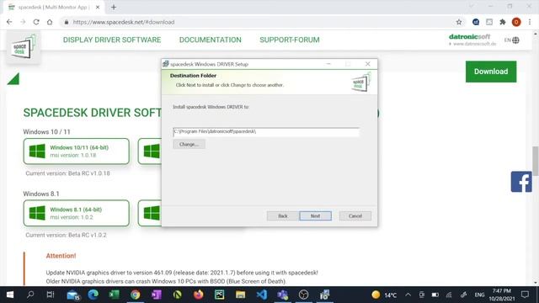Screen dimensions: 539x303
Task: Go to the browser Home page
Action: [50, 22]
